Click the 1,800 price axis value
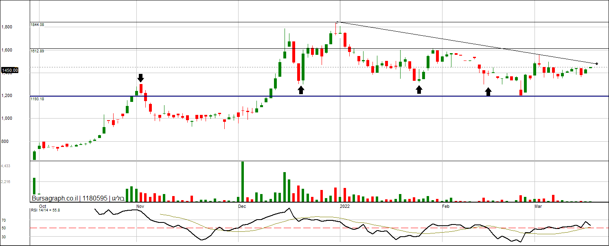609x246 pixels. coord(7,27)
